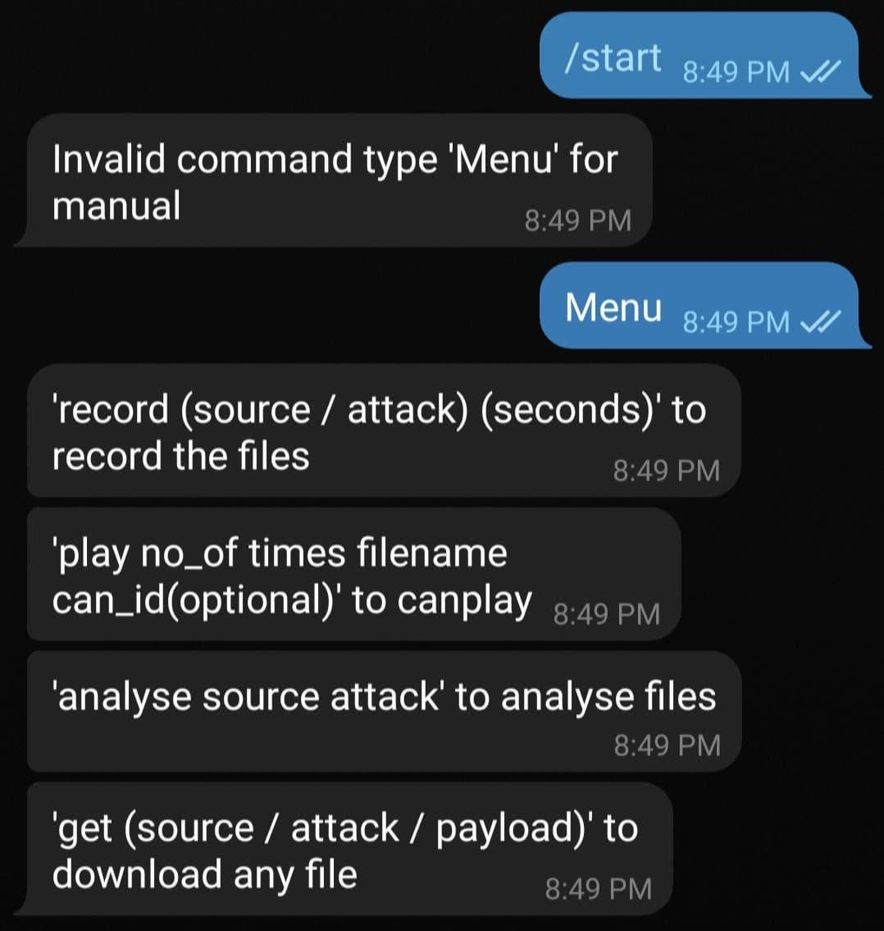Tap the 'record the files' text line
Image resolution: width=884 pixels, height=931 pixels.
click(x=181, y=456)
